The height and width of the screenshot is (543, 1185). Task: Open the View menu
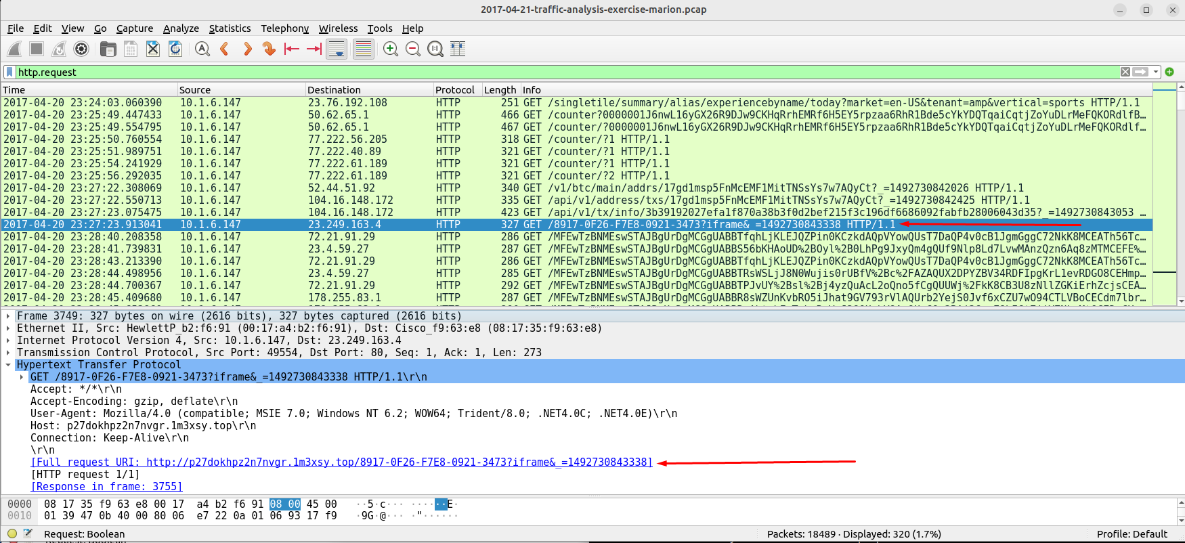(x=72, y=28)
